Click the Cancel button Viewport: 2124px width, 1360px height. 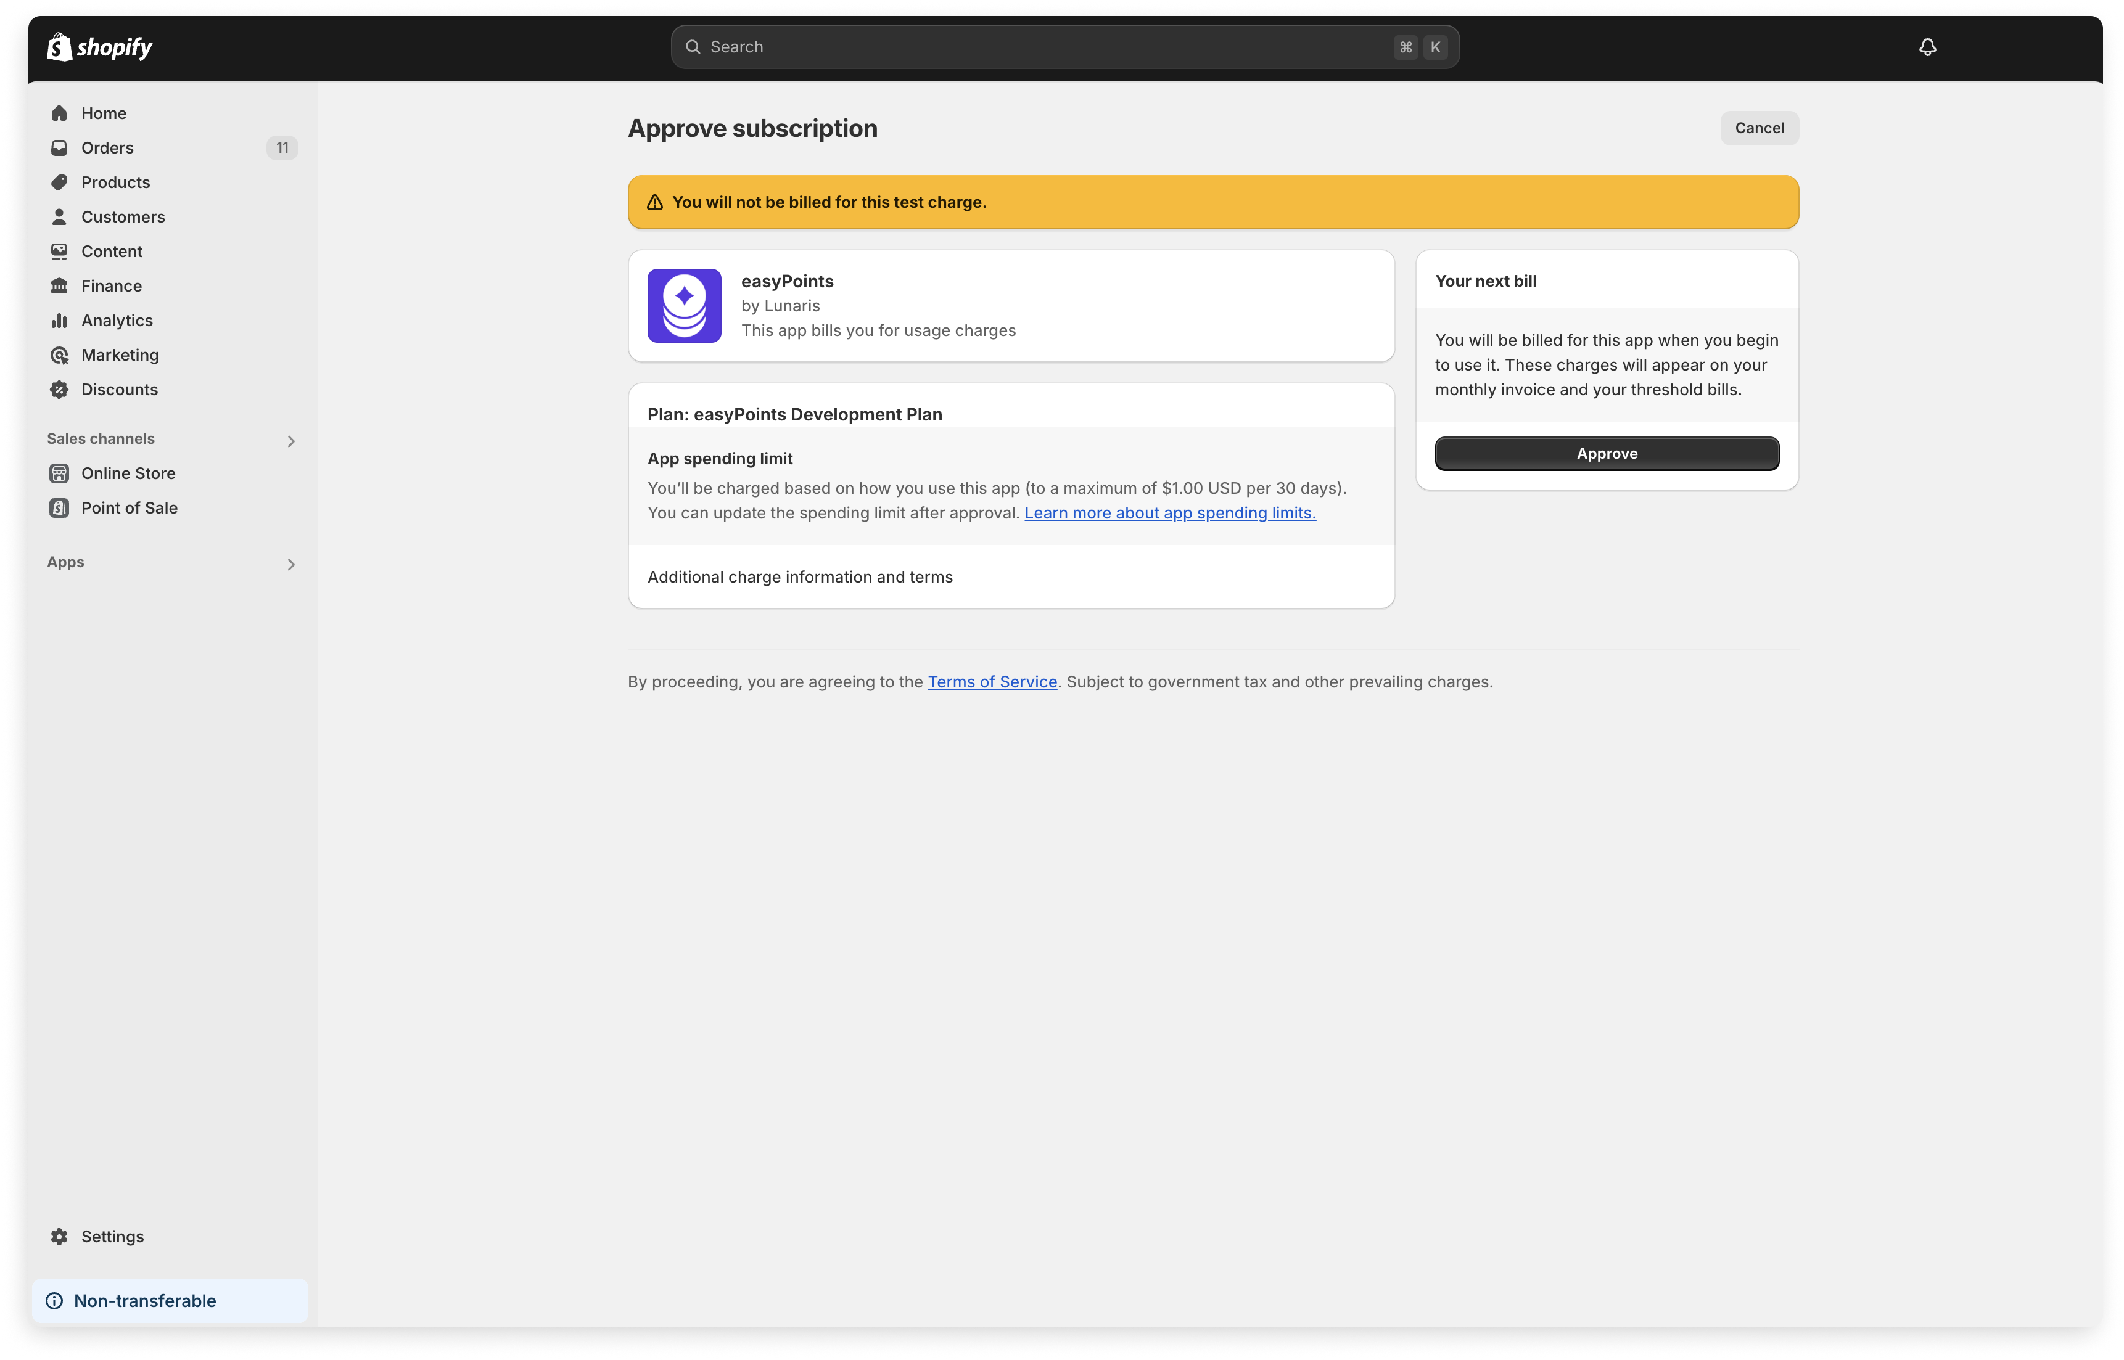1758,128
